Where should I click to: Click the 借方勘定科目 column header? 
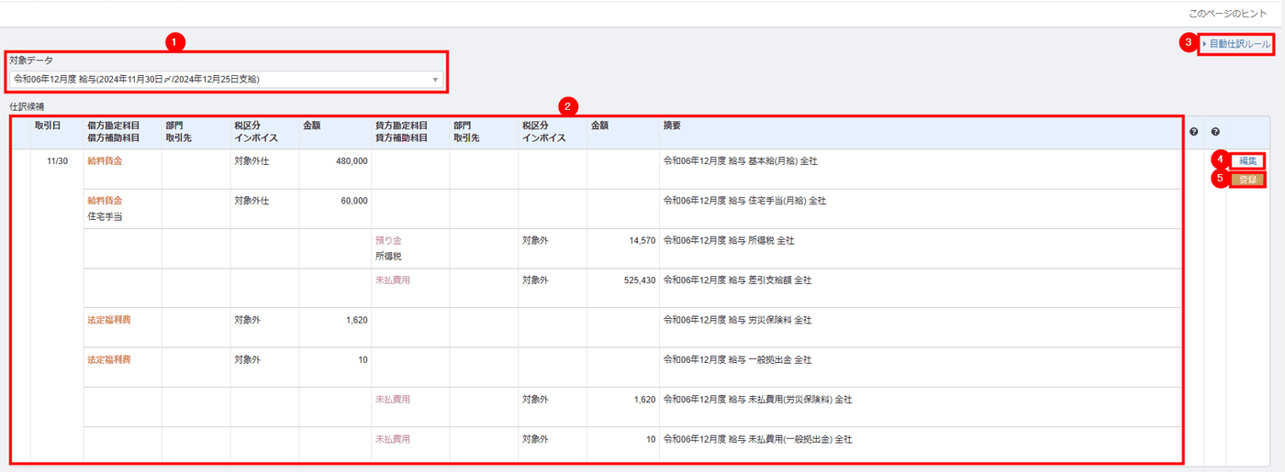pos(114,126)
